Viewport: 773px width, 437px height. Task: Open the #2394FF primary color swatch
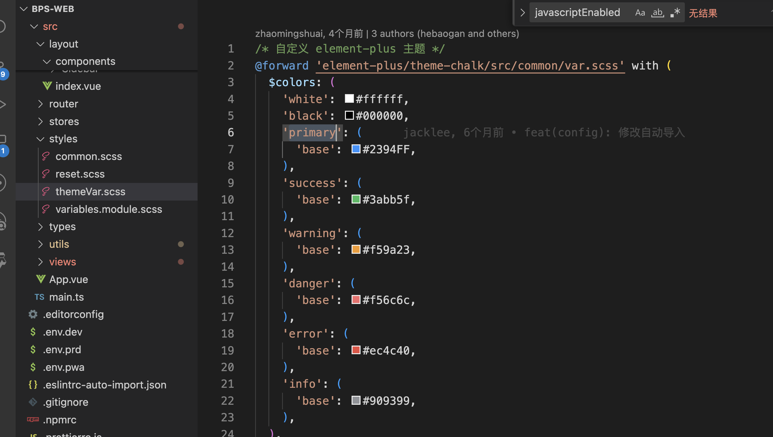pos(356,149)
